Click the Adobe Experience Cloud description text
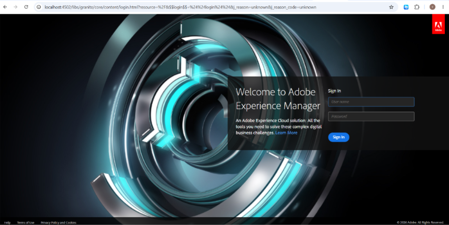449x225 pixels. pyautogui.click(x=278, y=126)
